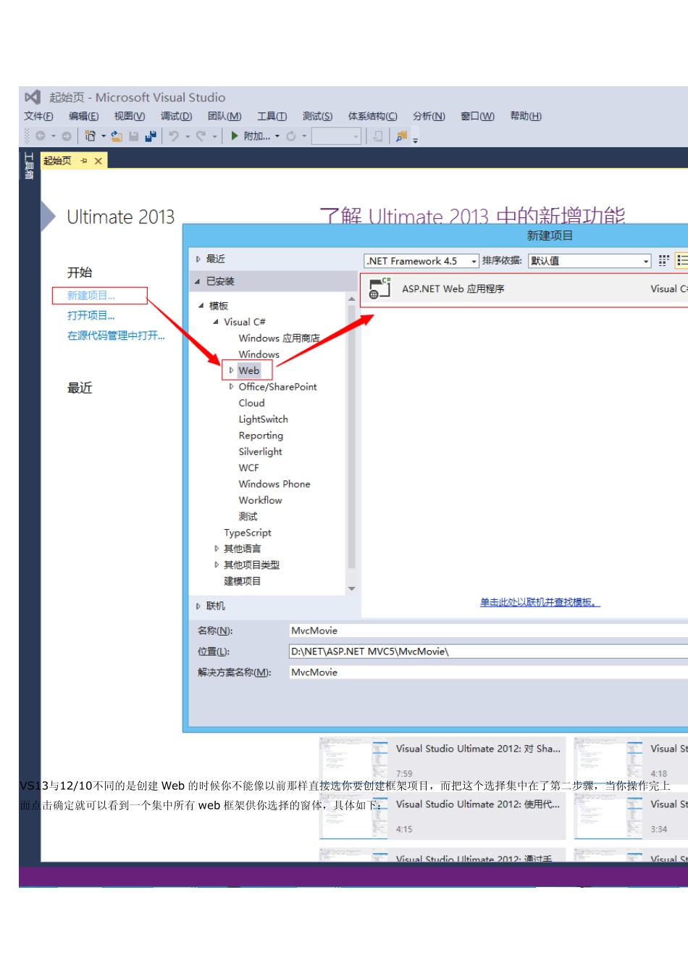Expand the 最近 section in New Project
The height and width of the screenshot is (974, 688).
click(198, 259)
